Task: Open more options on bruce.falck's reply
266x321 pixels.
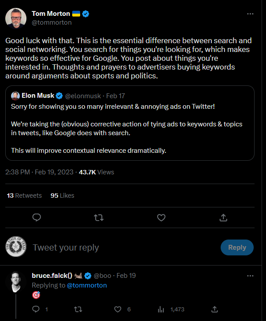Action: tap(250, 276)
